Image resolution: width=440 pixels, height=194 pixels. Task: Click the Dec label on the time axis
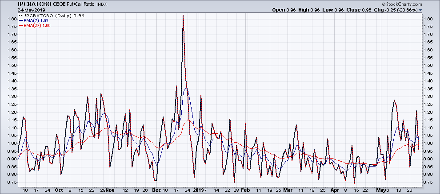pos(156,190)
